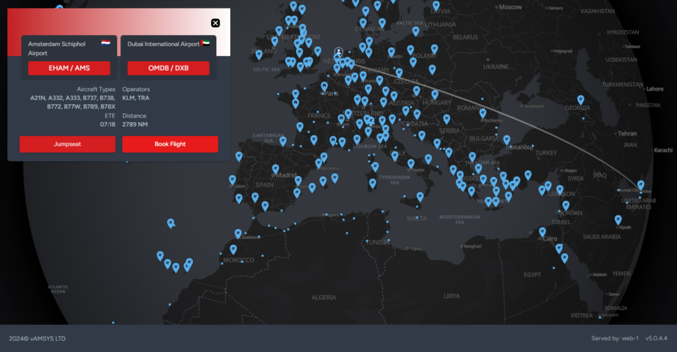Screen dimensions: 677x352
Task: Open the EHAM / AMS airport button
Action: 69,68
